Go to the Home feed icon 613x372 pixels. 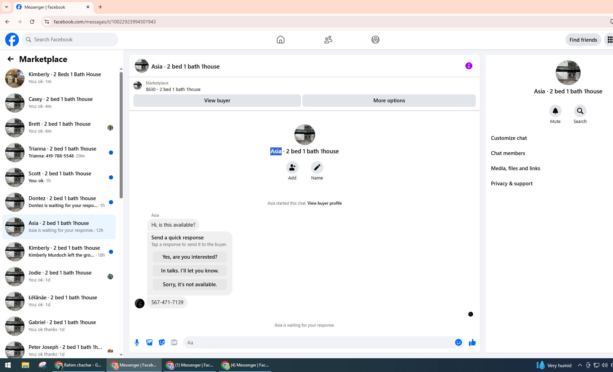(281, 40)
